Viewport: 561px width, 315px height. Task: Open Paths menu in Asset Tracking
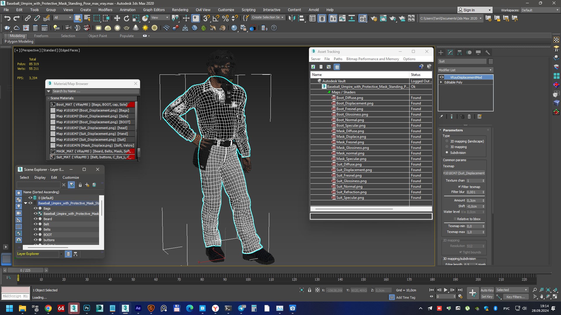pyautogui.click(x=338, y=59)
